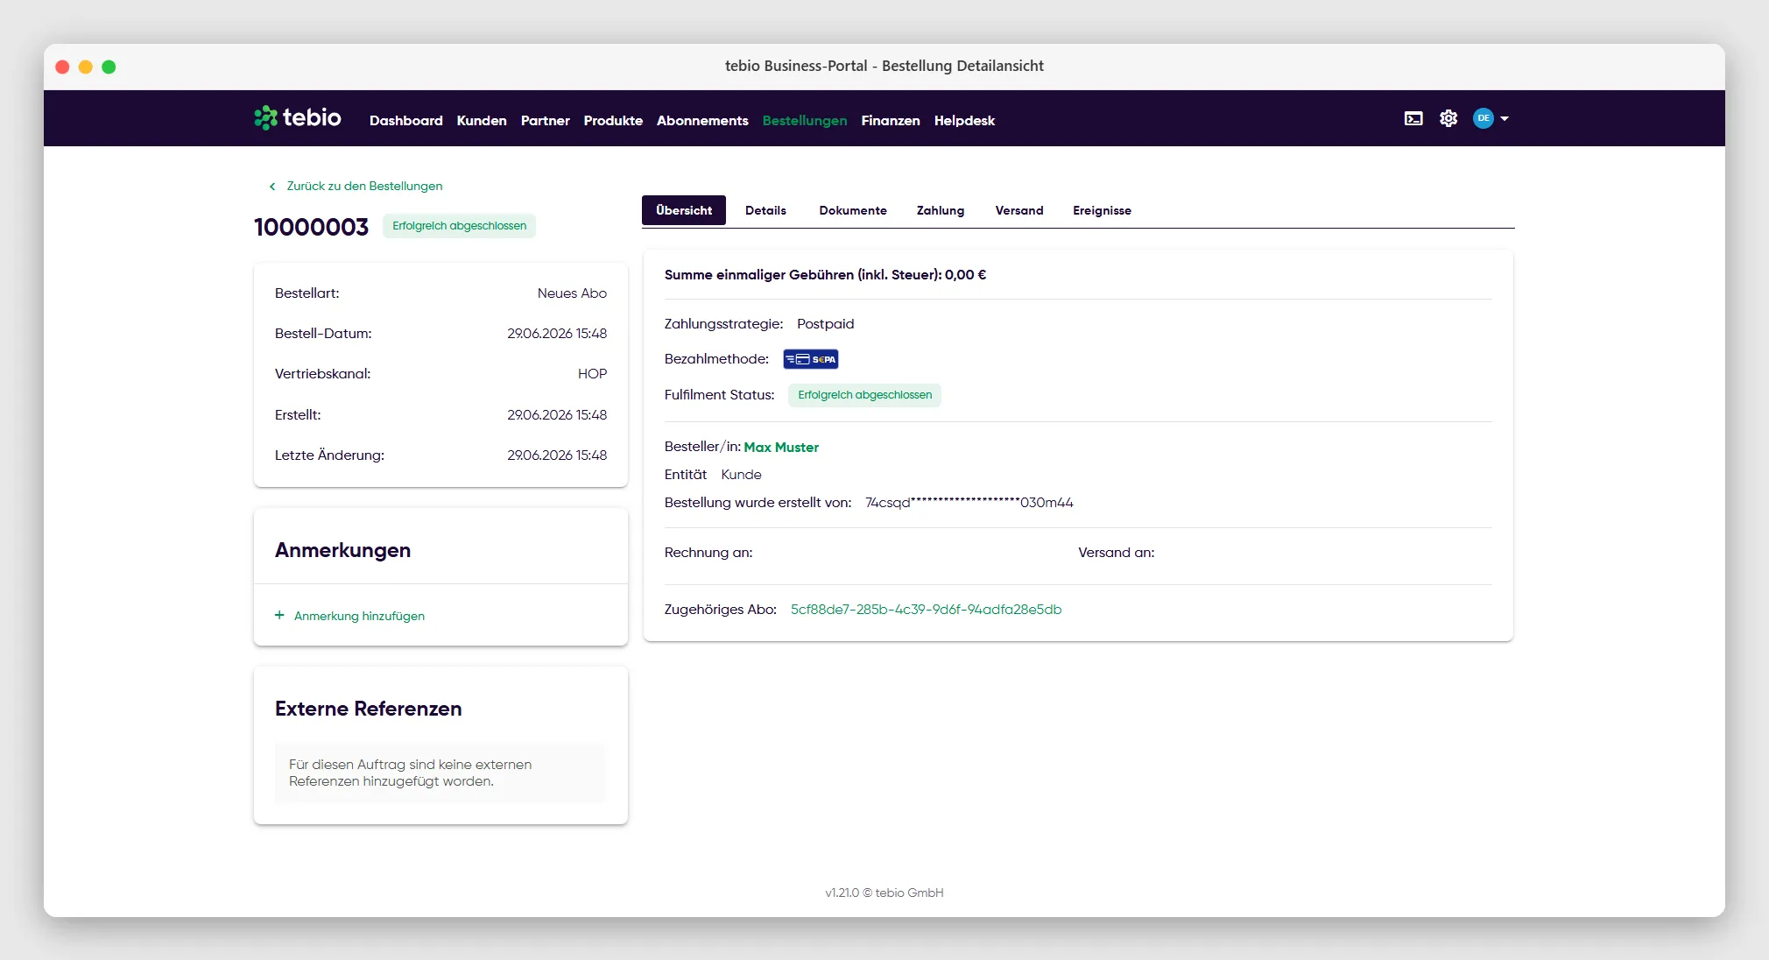1769x960 pixels.
Task: Open the settings gear icon
Action: [1448, 118]
